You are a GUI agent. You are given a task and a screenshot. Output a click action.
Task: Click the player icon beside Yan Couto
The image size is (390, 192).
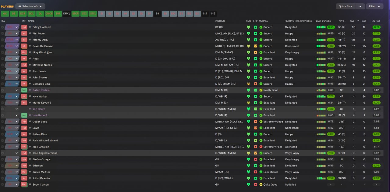[x=30, y=109]
